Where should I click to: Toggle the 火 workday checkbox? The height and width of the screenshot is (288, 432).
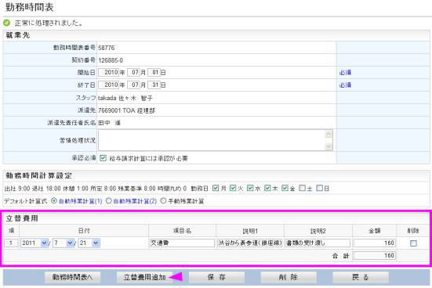(x=233, y=188)
